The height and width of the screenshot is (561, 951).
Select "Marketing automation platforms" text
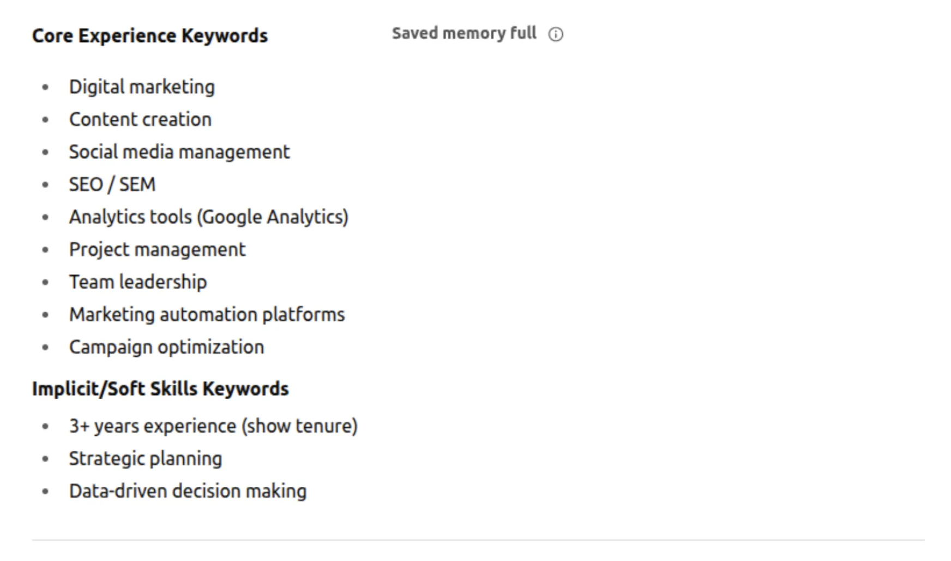pos(207,315)
